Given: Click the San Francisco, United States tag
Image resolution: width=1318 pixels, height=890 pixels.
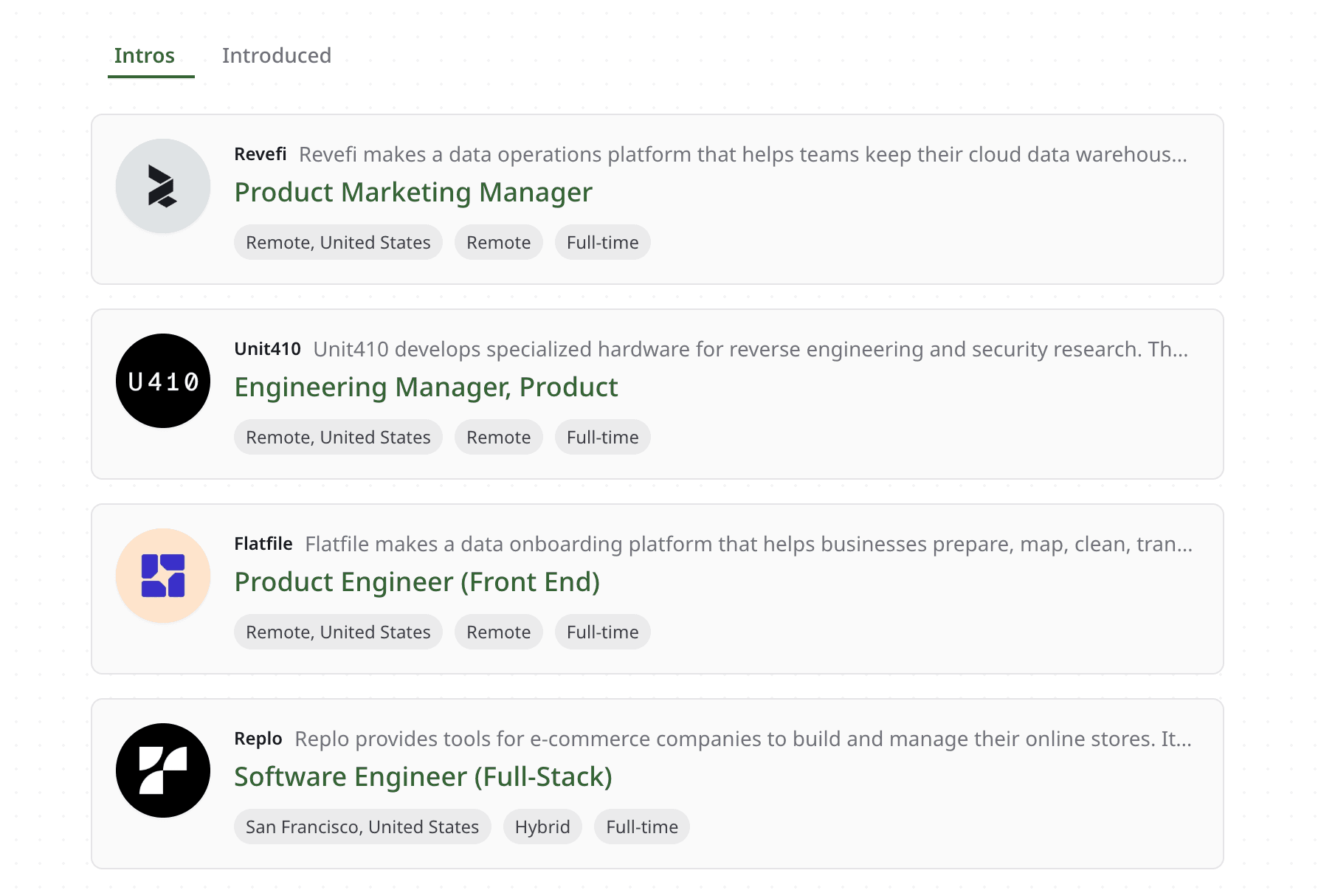Looking at the screenshot, I should (362, 827).
